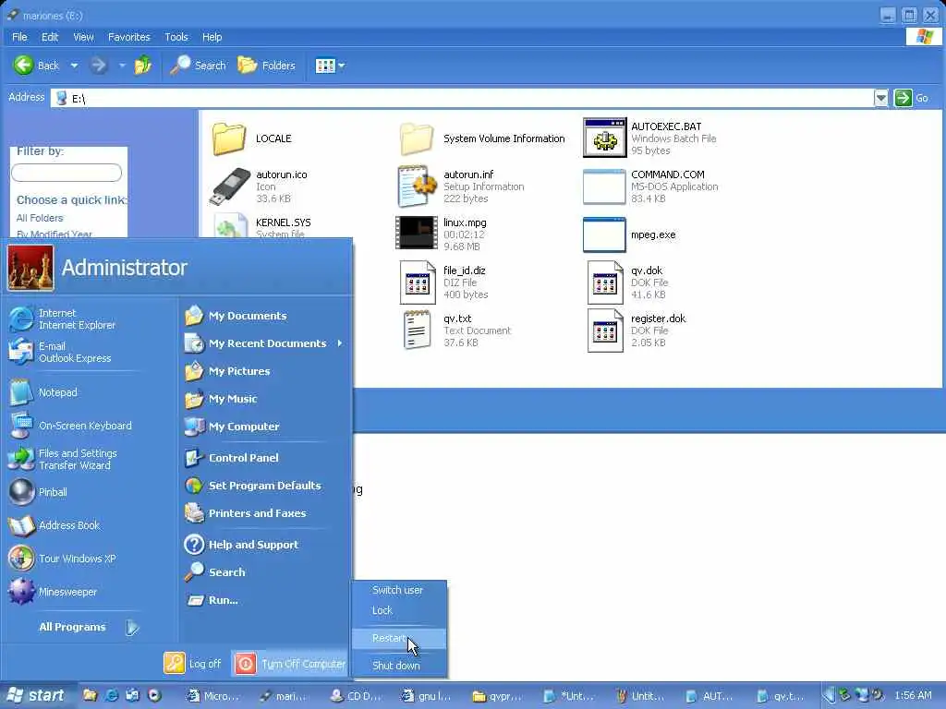The height and width of the screenshot is (709, 946).
Task: Click the green Back arrow icon
Action: coord(23,66)
